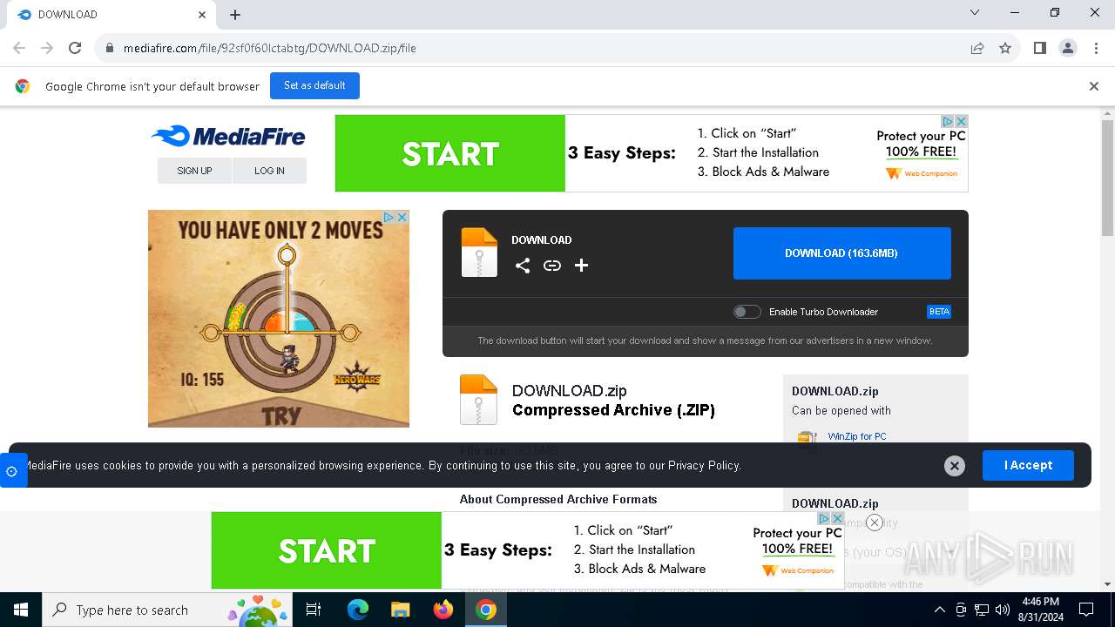1115x627 pixels.
Task: Open the share page icon in address bar
Action: tap(977, 48)
